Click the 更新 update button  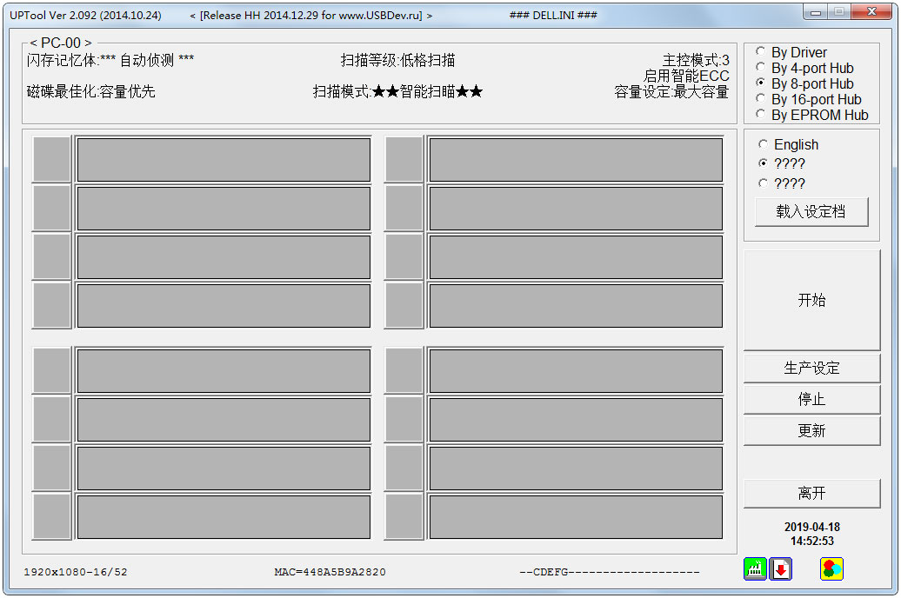pyautogui.click(x=811, y=431)
